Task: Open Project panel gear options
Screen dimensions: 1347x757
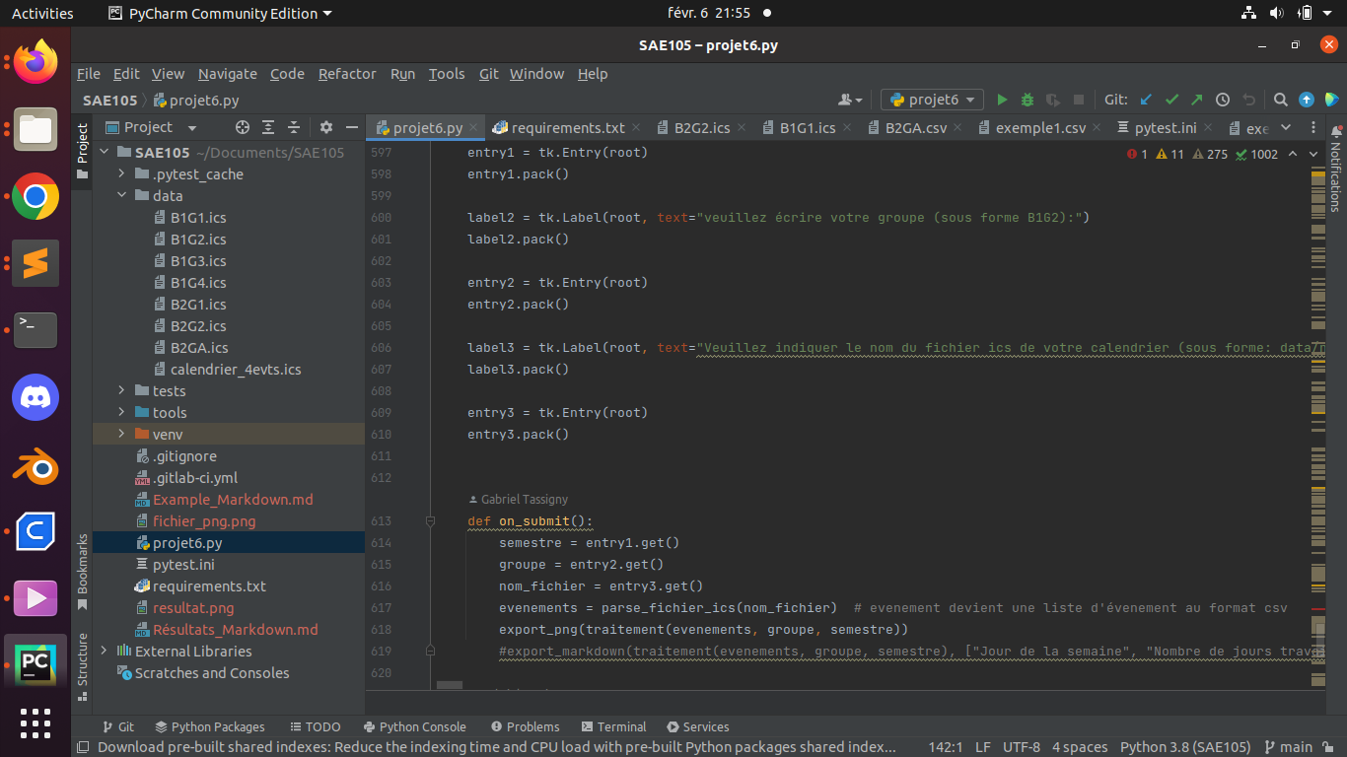Action: (x=326, y=127)
